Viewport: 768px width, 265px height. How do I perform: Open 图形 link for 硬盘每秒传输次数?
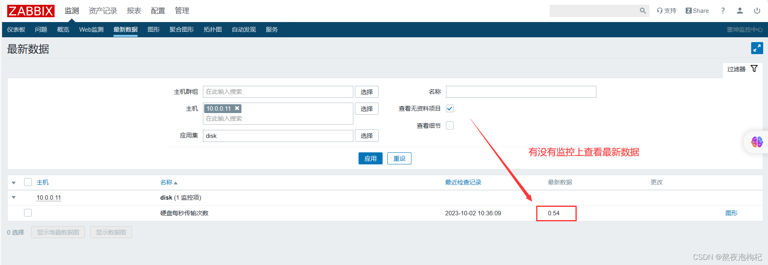(x=732, y=213)
